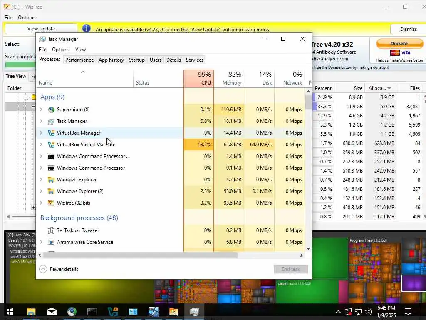
Task: Open Command Prompt from the taskbar
Action: click(92, 311)
